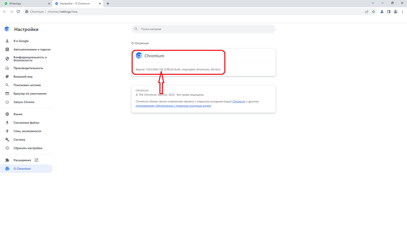Open tab search chevron in title bar
This screenshot has height=246, width=407.
pyautogui.click(x=373, y=3)
